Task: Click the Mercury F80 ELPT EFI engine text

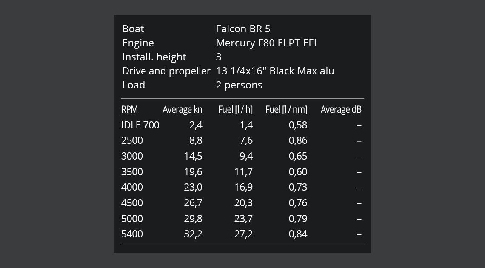Action: click(x=266, y=43)
